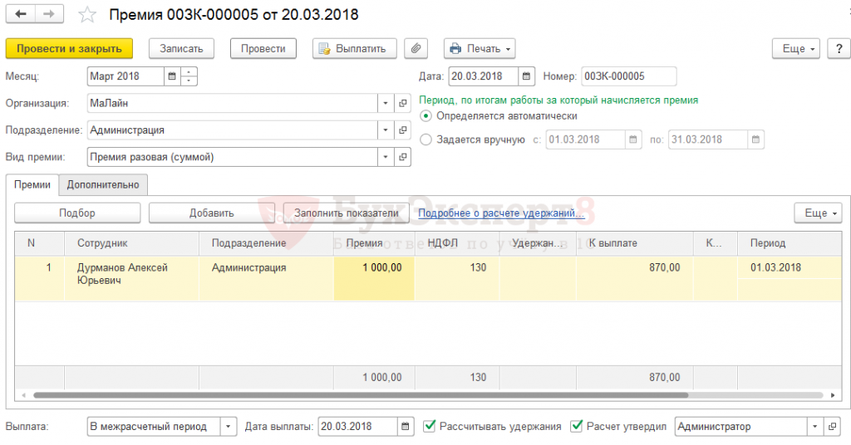Open help with the question mark button
This screenshot has height=445, width=851.
coord(839,48)
